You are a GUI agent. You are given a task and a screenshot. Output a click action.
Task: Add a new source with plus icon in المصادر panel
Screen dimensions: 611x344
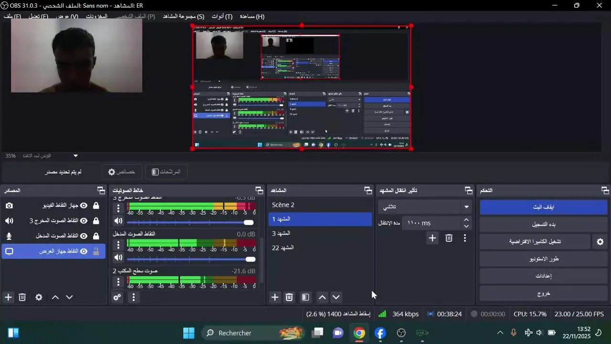click(x=8, y=297)
